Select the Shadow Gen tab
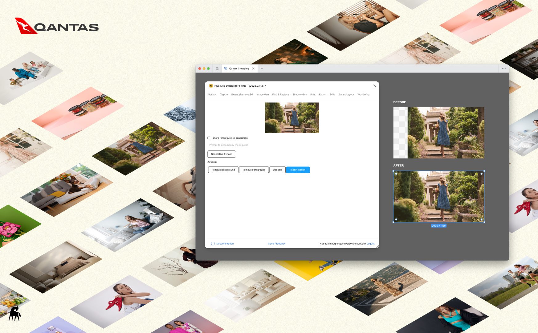This screenshot has width=538, height=333. click(300, 95)
